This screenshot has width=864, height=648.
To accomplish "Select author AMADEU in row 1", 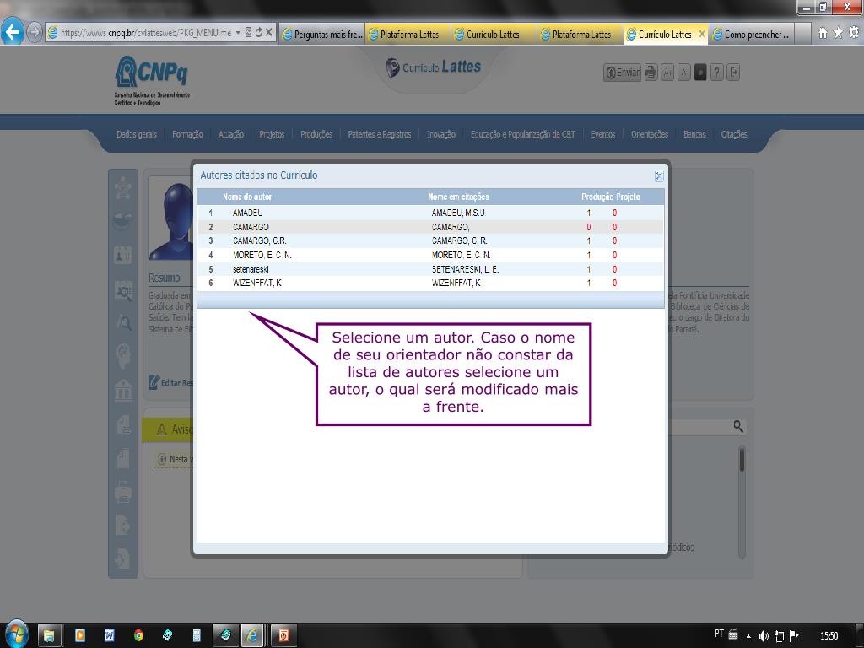I will click(x=247, y=213).
